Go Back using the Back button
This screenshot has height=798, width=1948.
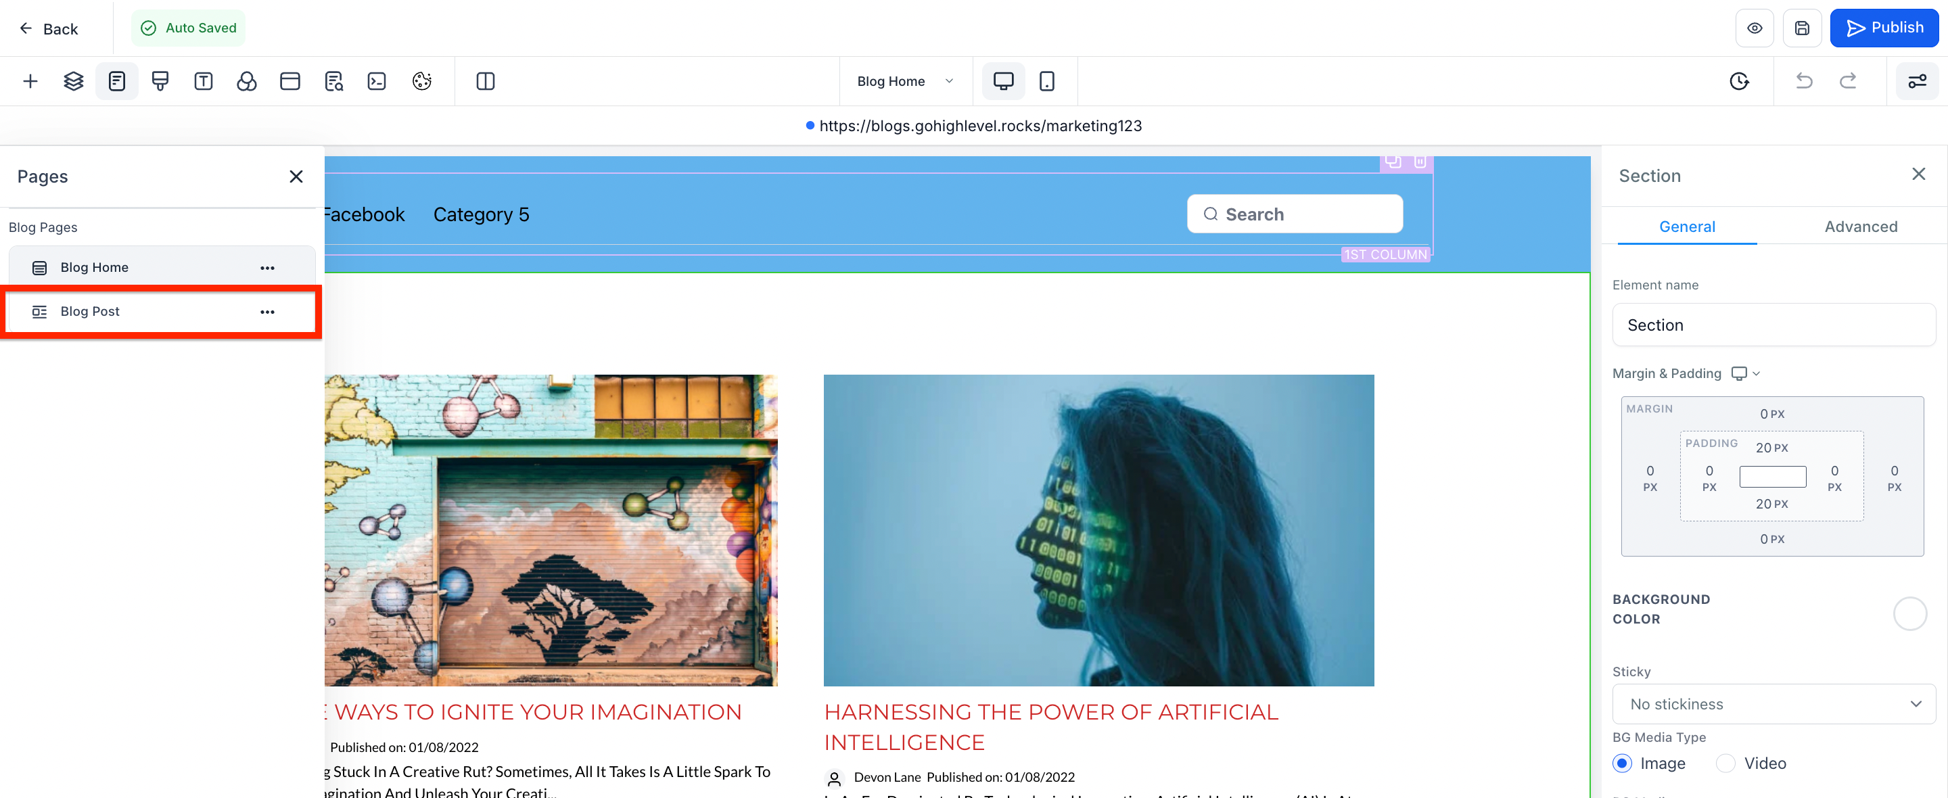(49, 29)
